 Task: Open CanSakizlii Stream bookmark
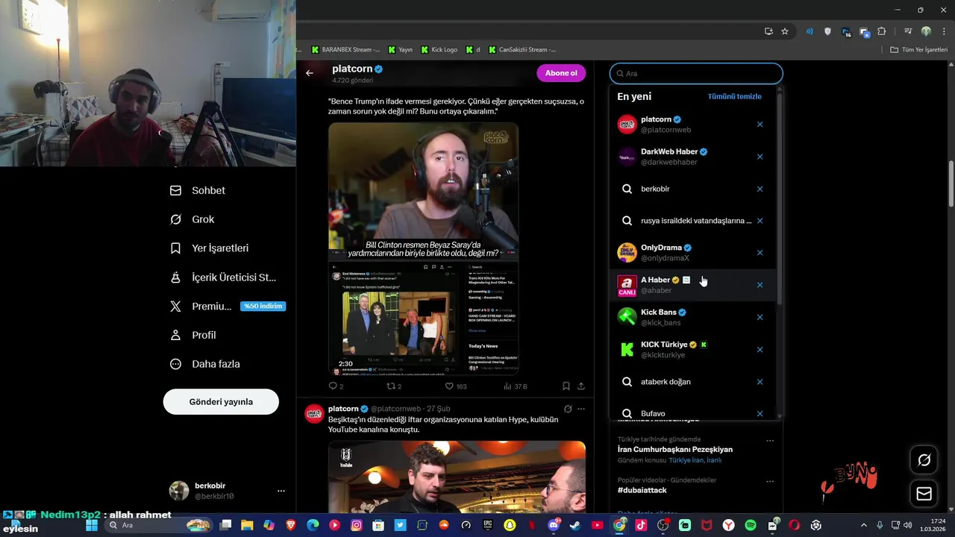point(522,50)
